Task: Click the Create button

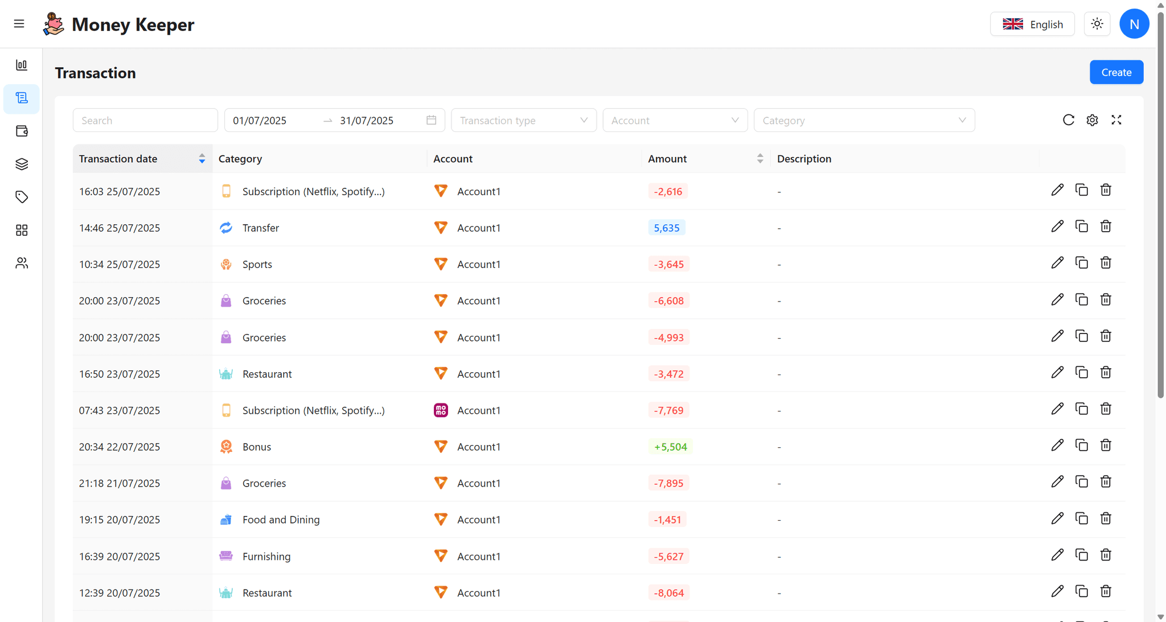Action: tap(1116, 72)
